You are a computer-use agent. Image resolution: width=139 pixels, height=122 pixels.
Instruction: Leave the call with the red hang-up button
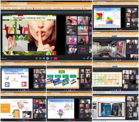click(x=56, y=58)
